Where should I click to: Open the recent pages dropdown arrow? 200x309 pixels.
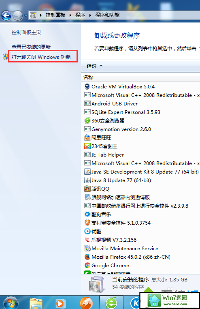click(26, 15)
